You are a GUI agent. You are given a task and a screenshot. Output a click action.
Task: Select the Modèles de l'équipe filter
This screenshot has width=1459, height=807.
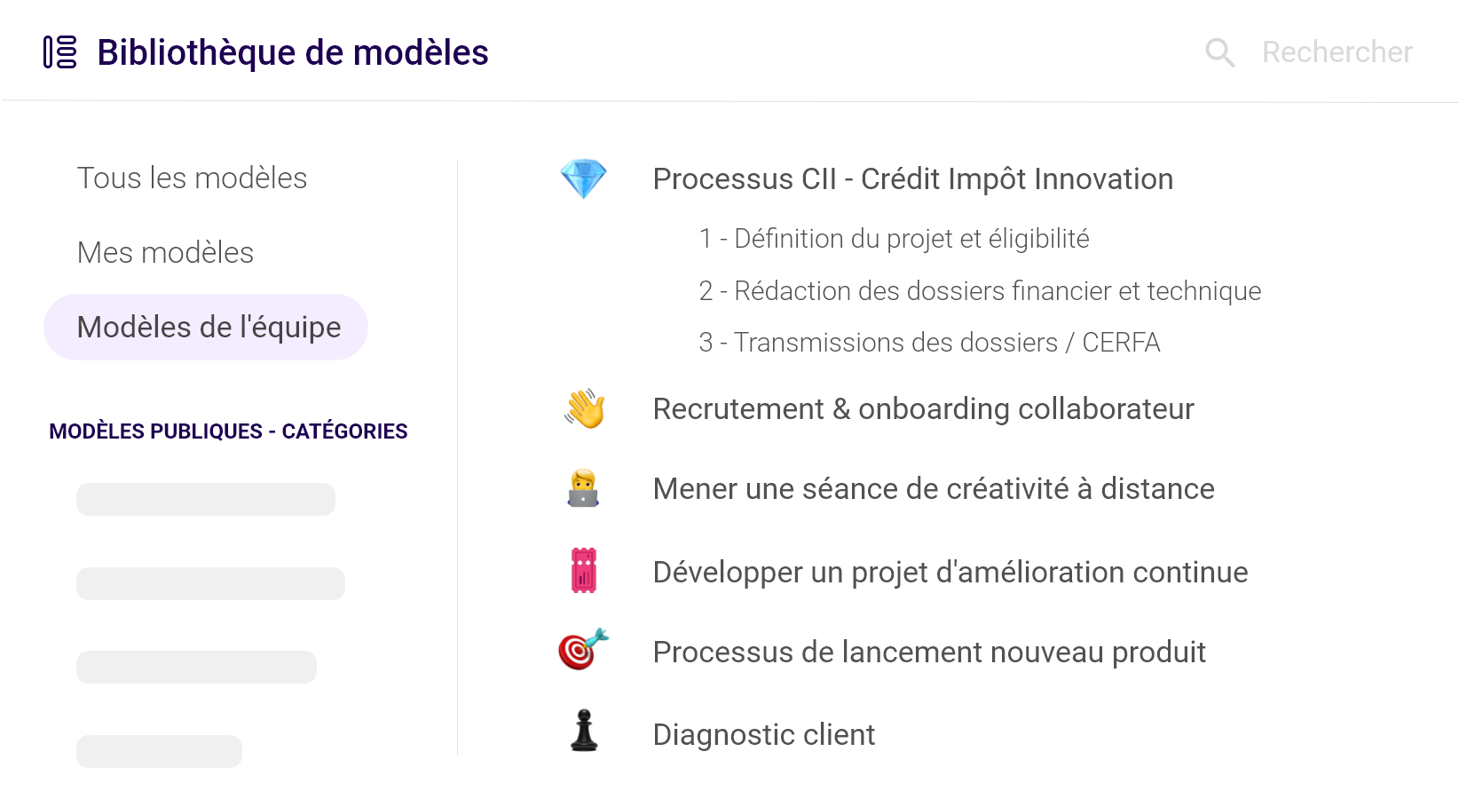click(209, 327)
